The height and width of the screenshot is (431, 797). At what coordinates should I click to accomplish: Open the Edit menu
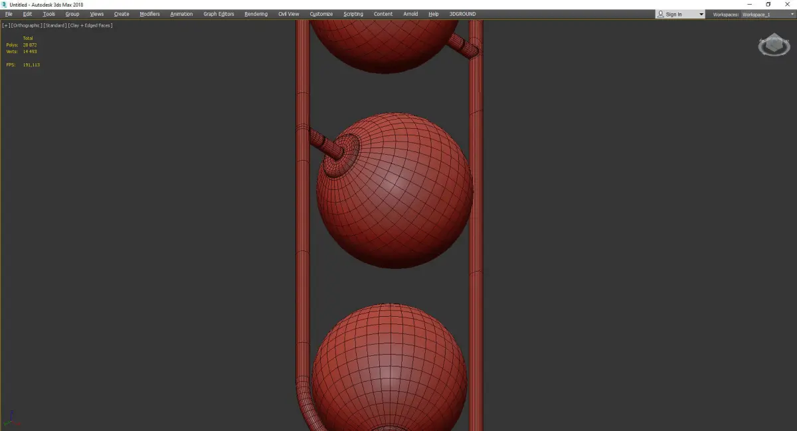click(27, 14)
